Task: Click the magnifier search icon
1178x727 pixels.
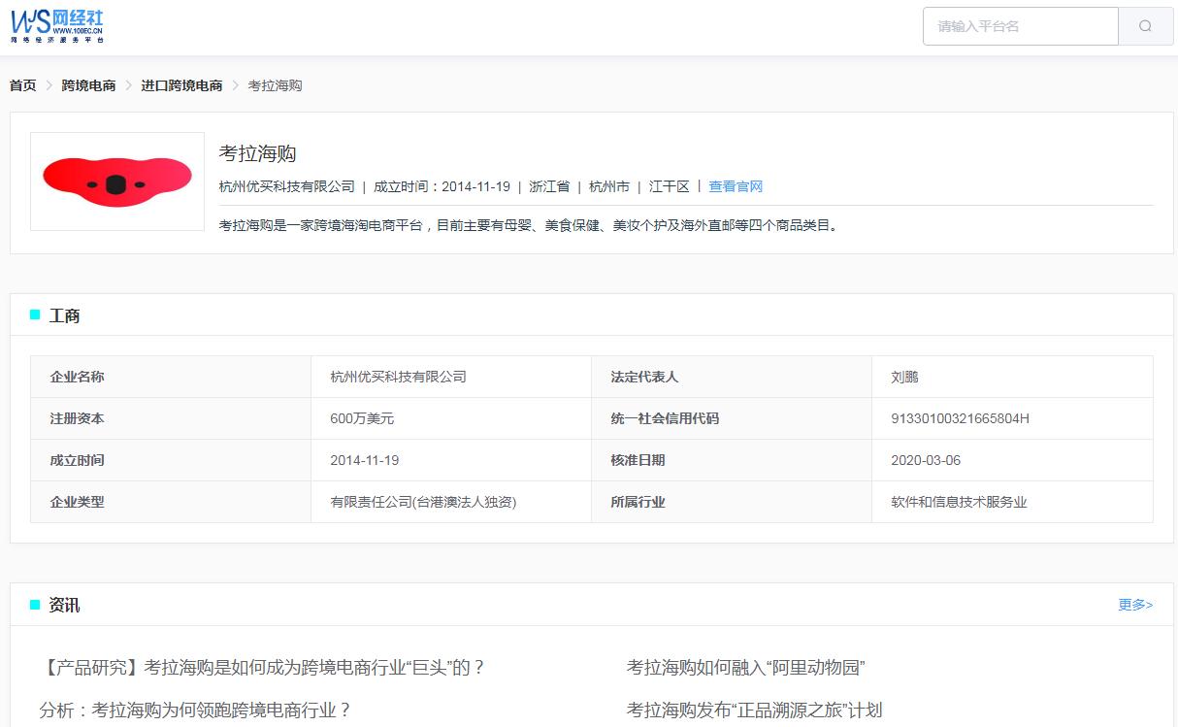Action: coord(1145,26)
